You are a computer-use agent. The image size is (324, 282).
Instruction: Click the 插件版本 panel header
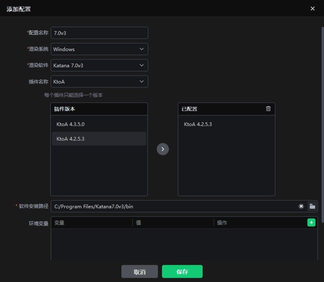99,109
